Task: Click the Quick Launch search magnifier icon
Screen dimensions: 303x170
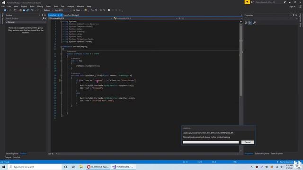Action: click(285, 2)
